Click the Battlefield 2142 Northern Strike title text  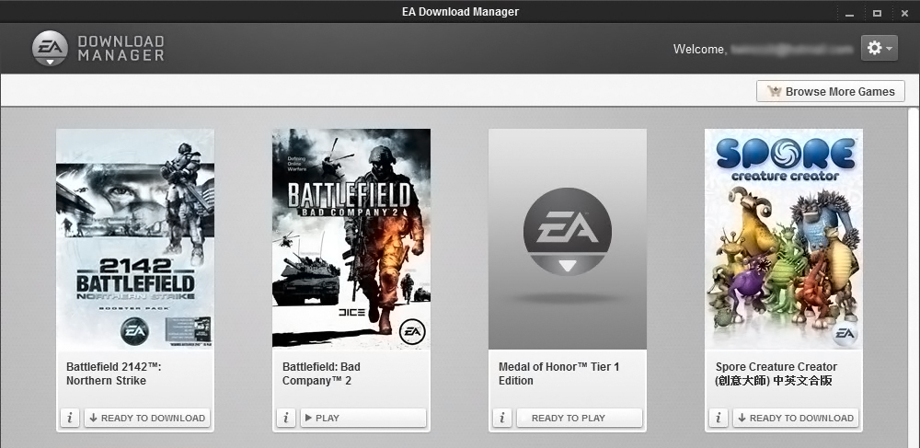113,373
